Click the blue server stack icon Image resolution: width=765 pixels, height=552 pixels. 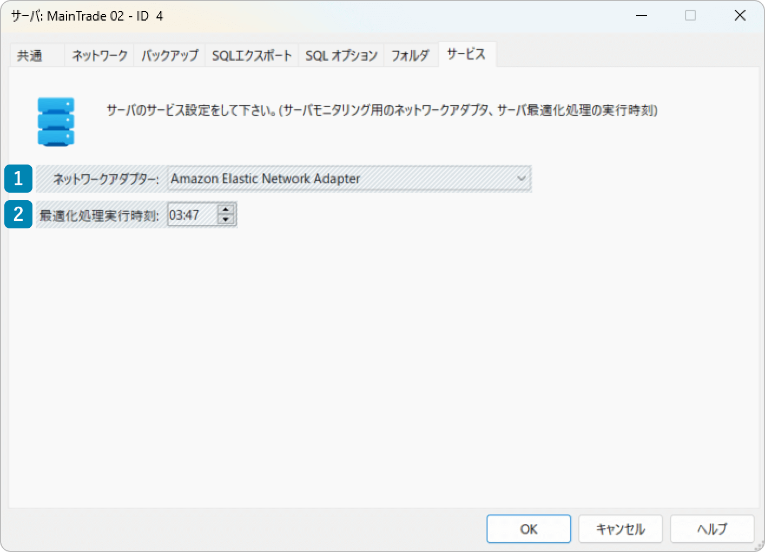(56, 122)
